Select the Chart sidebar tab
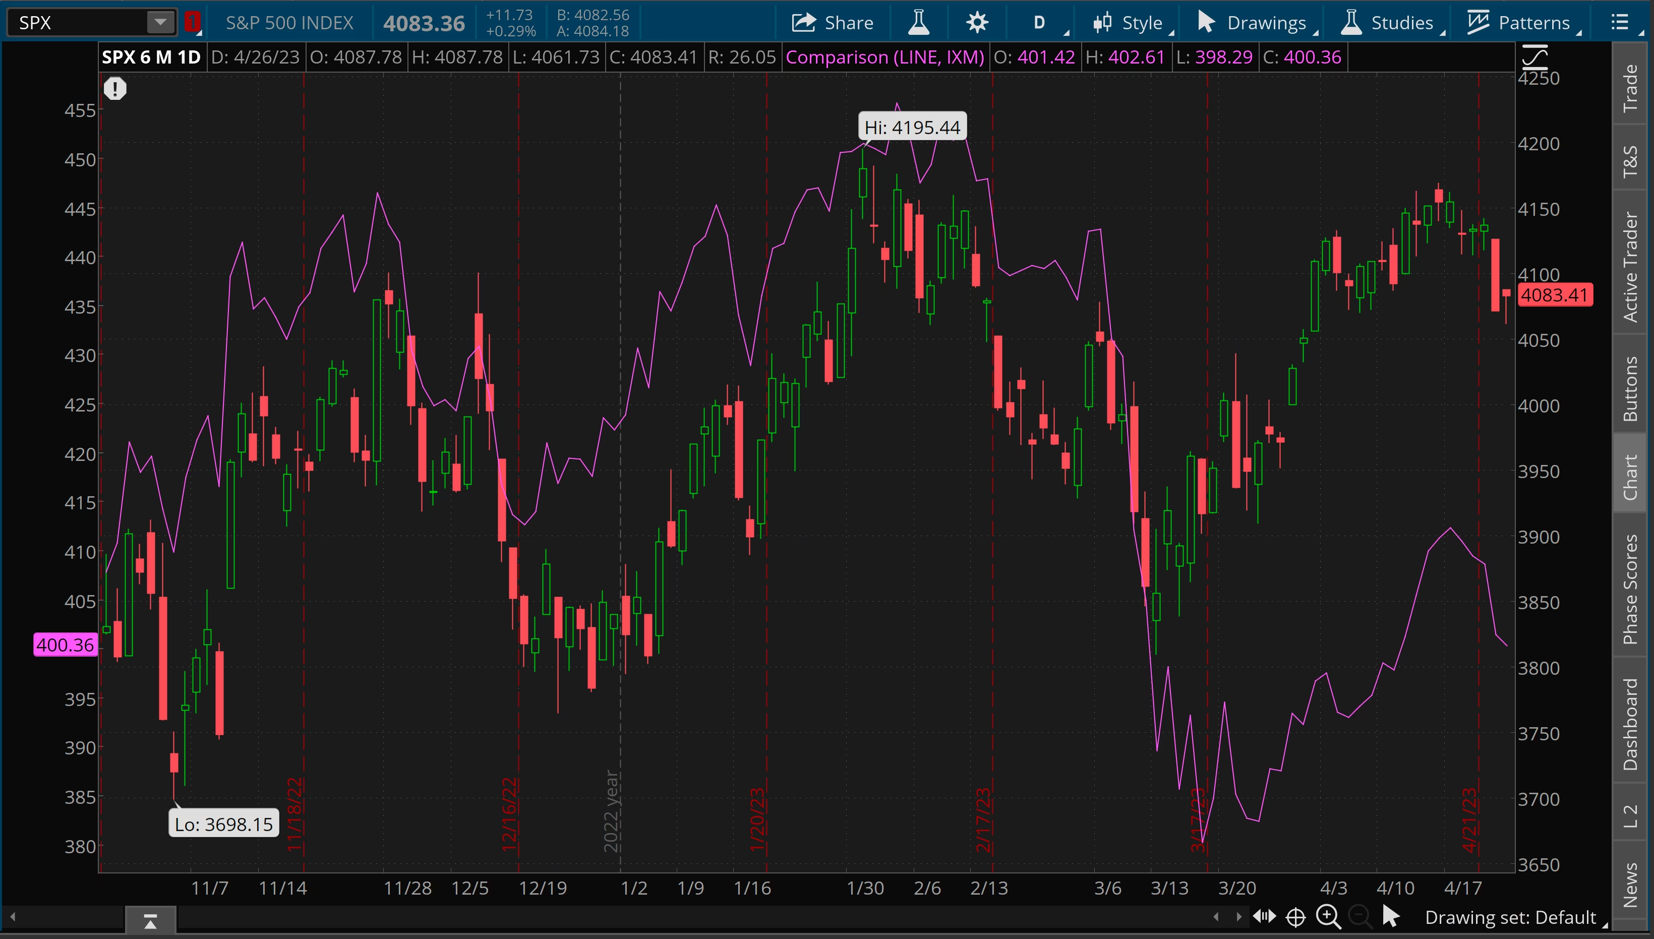This screenshot has height=939, width=1654. [1631, 477]
